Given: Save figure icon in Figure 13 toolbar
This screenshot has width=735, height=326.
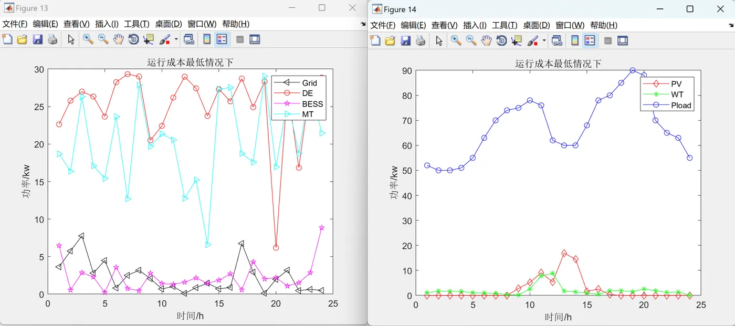Looking at the screenshot, I should (37, 39).
